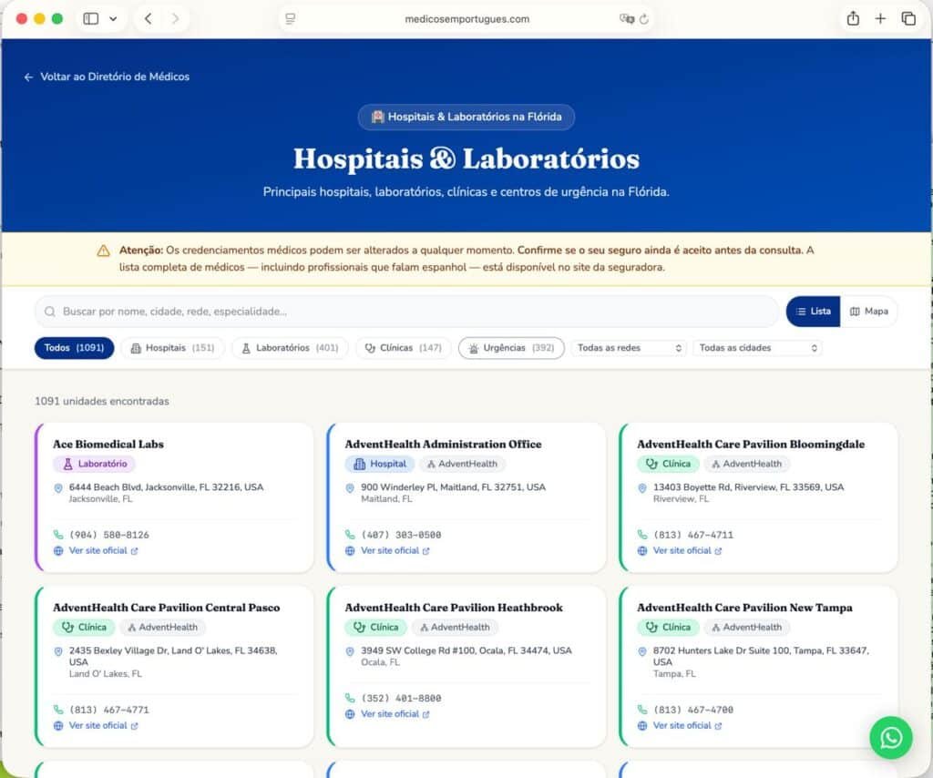The image size is (933, 778).
Task: Go back with the browser back arrow
Action: pyautogui.click(x=148, y=18)
